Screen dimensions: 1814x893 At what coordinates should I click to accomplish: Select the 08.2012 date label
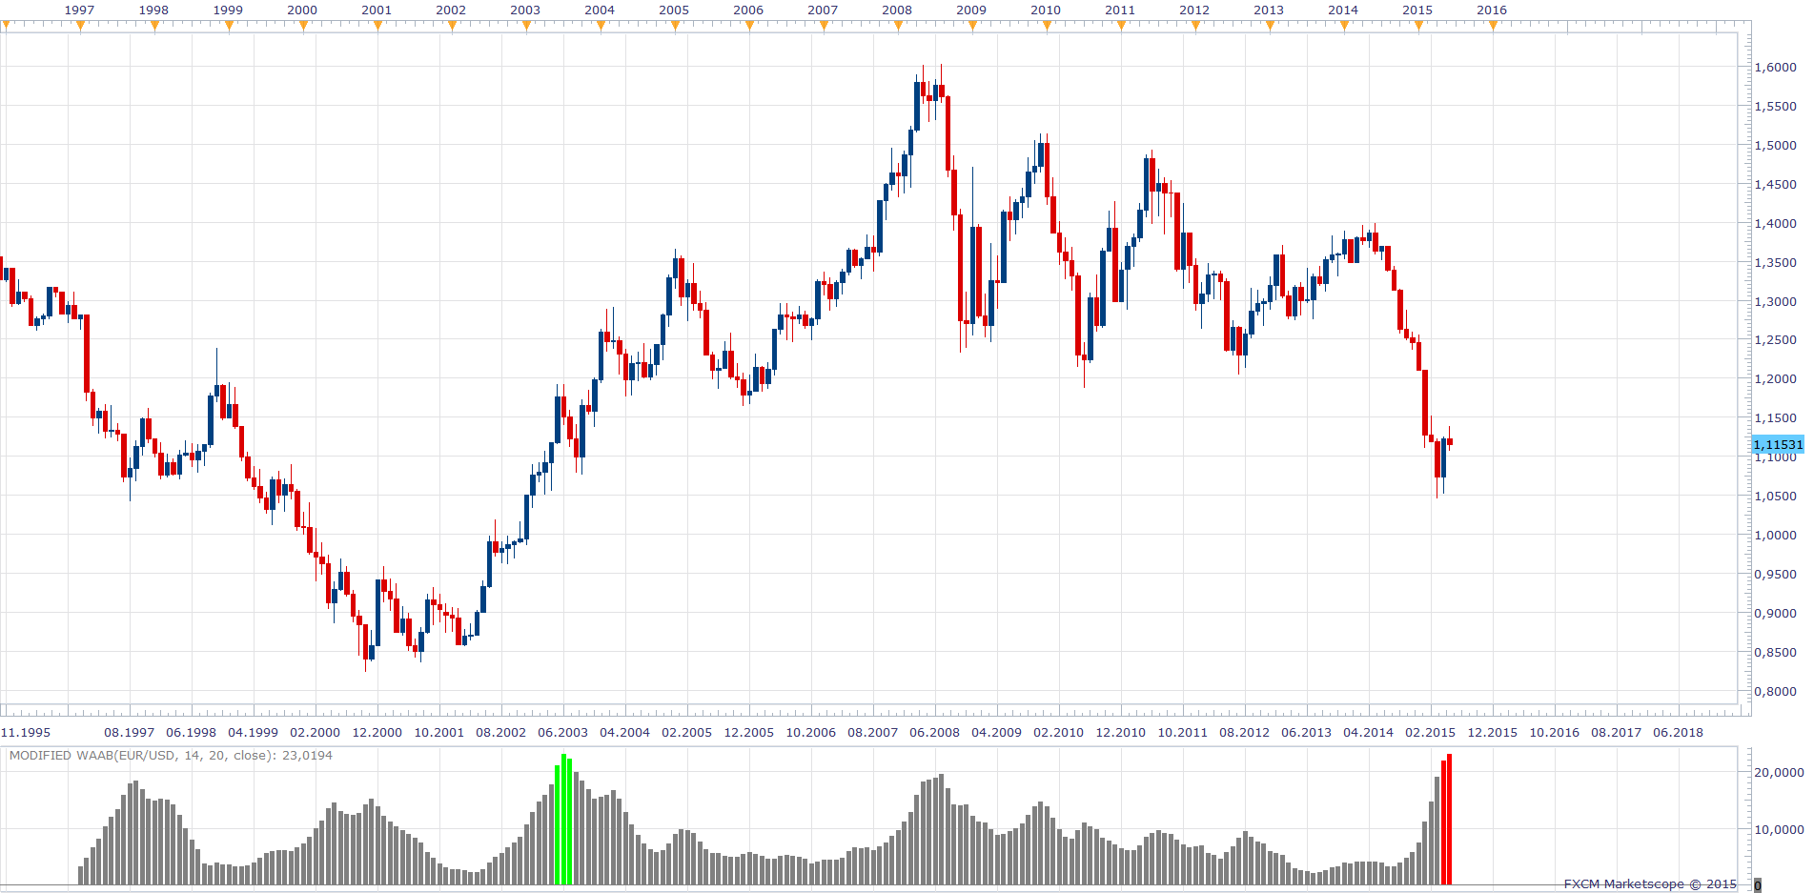coord(1245,733)
